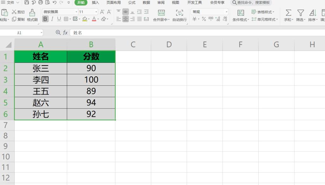Click the Format Painter (格式刷) icon
The image size is (325, 185).
click(x=32, y=13)
